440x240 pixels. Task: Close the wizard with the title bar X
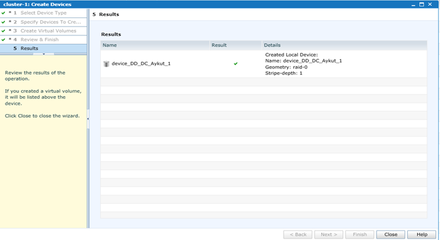[430, 5]
